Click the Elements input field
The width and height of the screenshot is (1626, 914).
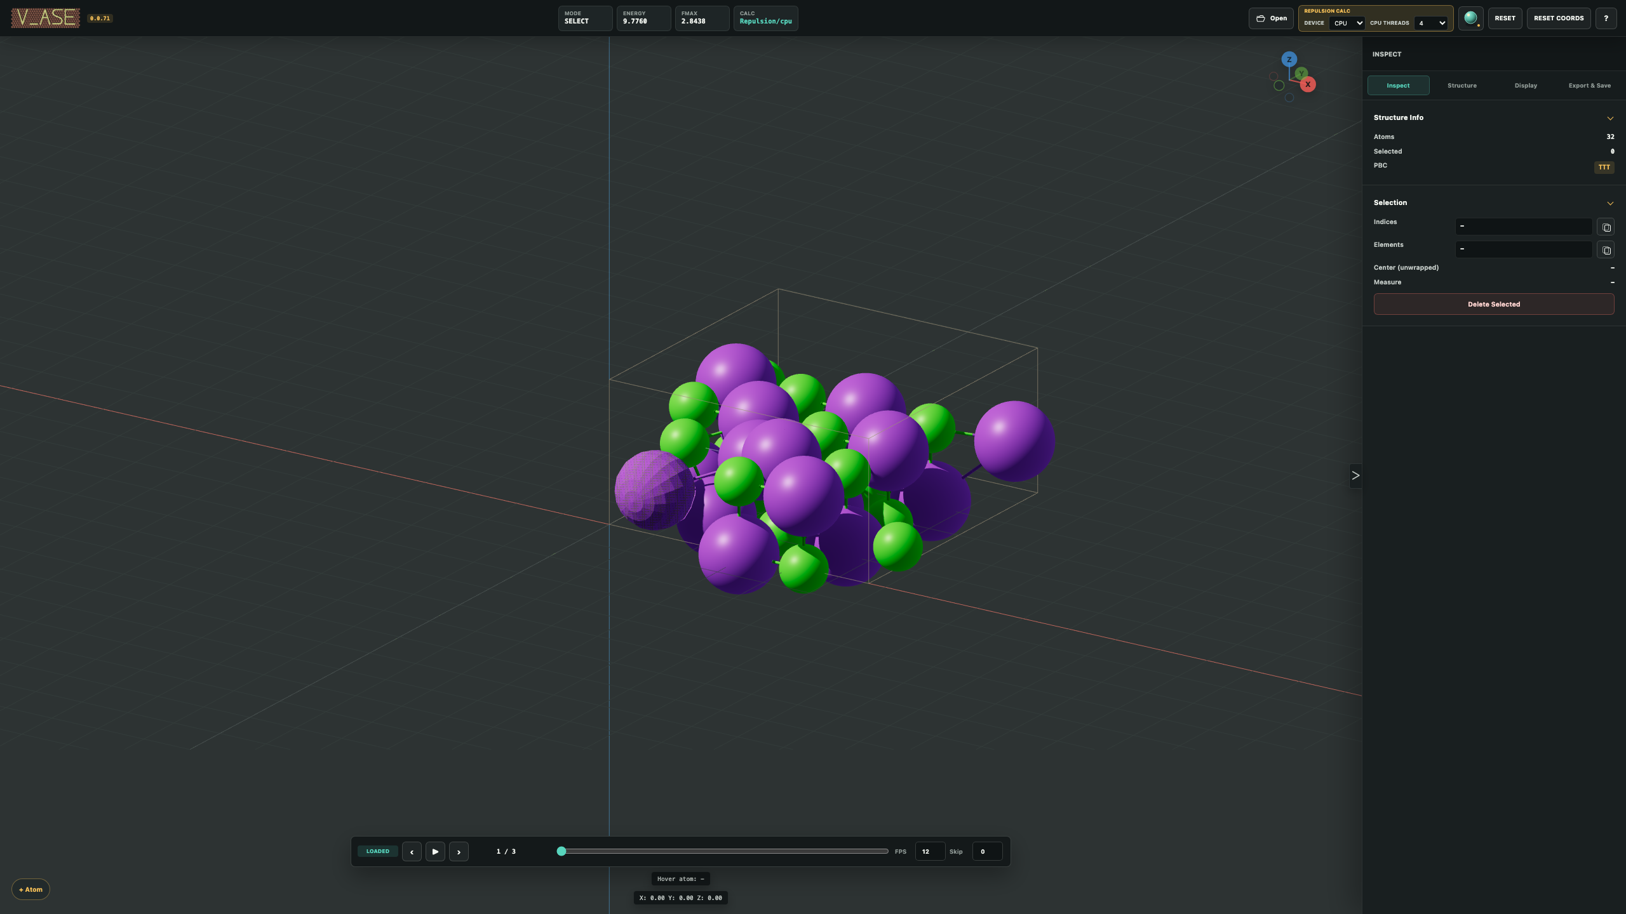coord(1523,249)
